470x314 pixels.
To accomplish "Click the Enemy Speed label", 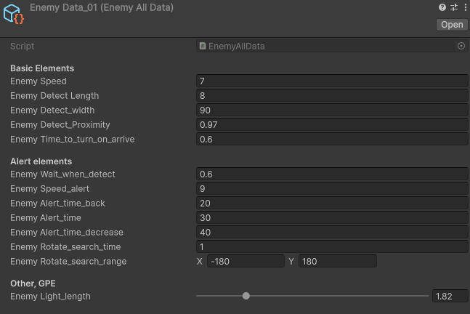I will [x=39, y=81].
